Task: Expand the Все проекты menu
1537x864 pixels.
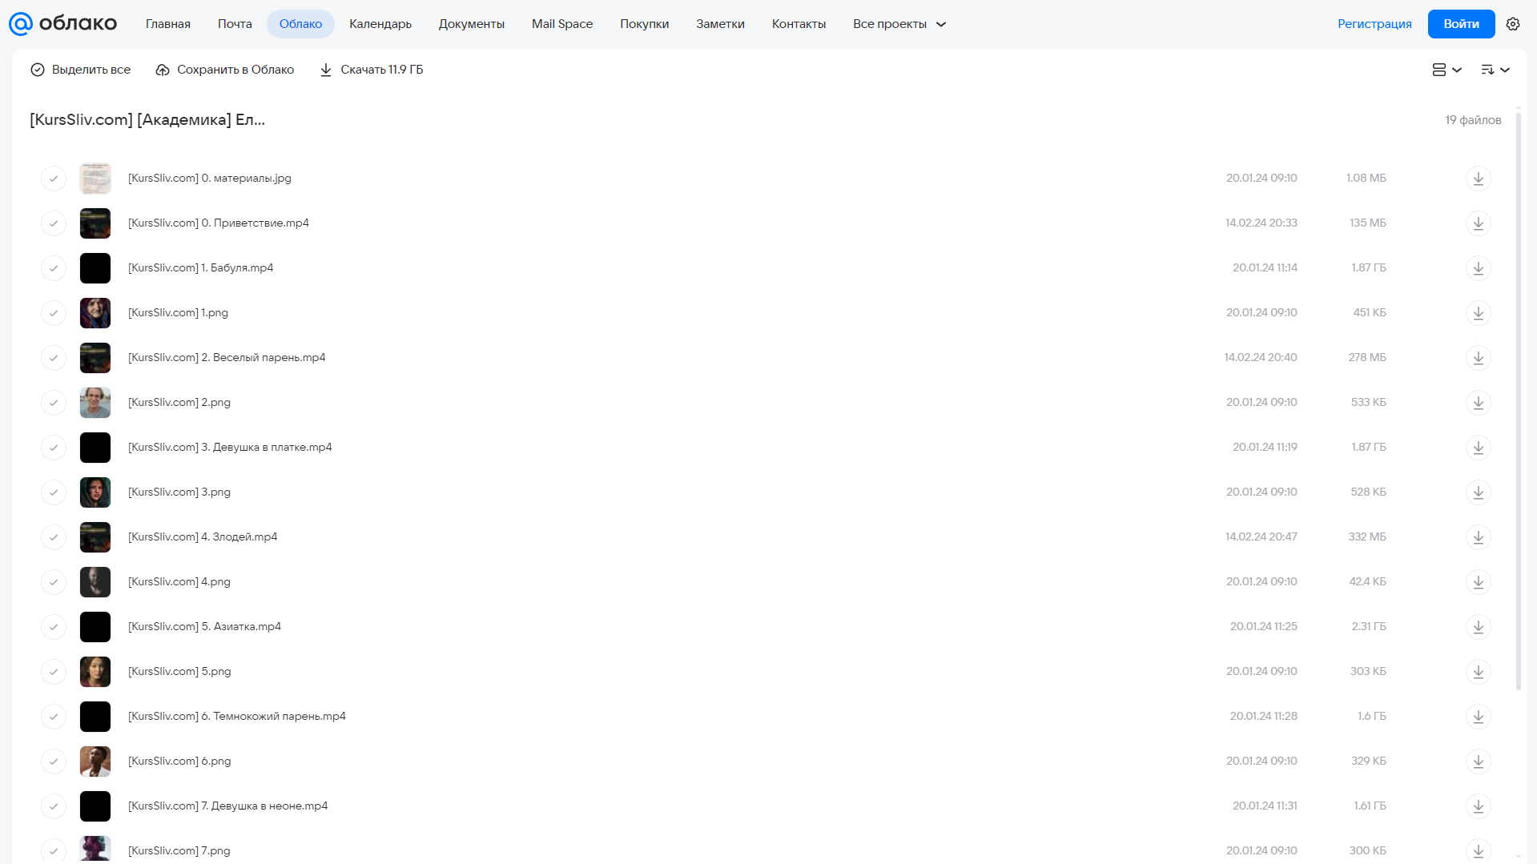Action: 899,24
